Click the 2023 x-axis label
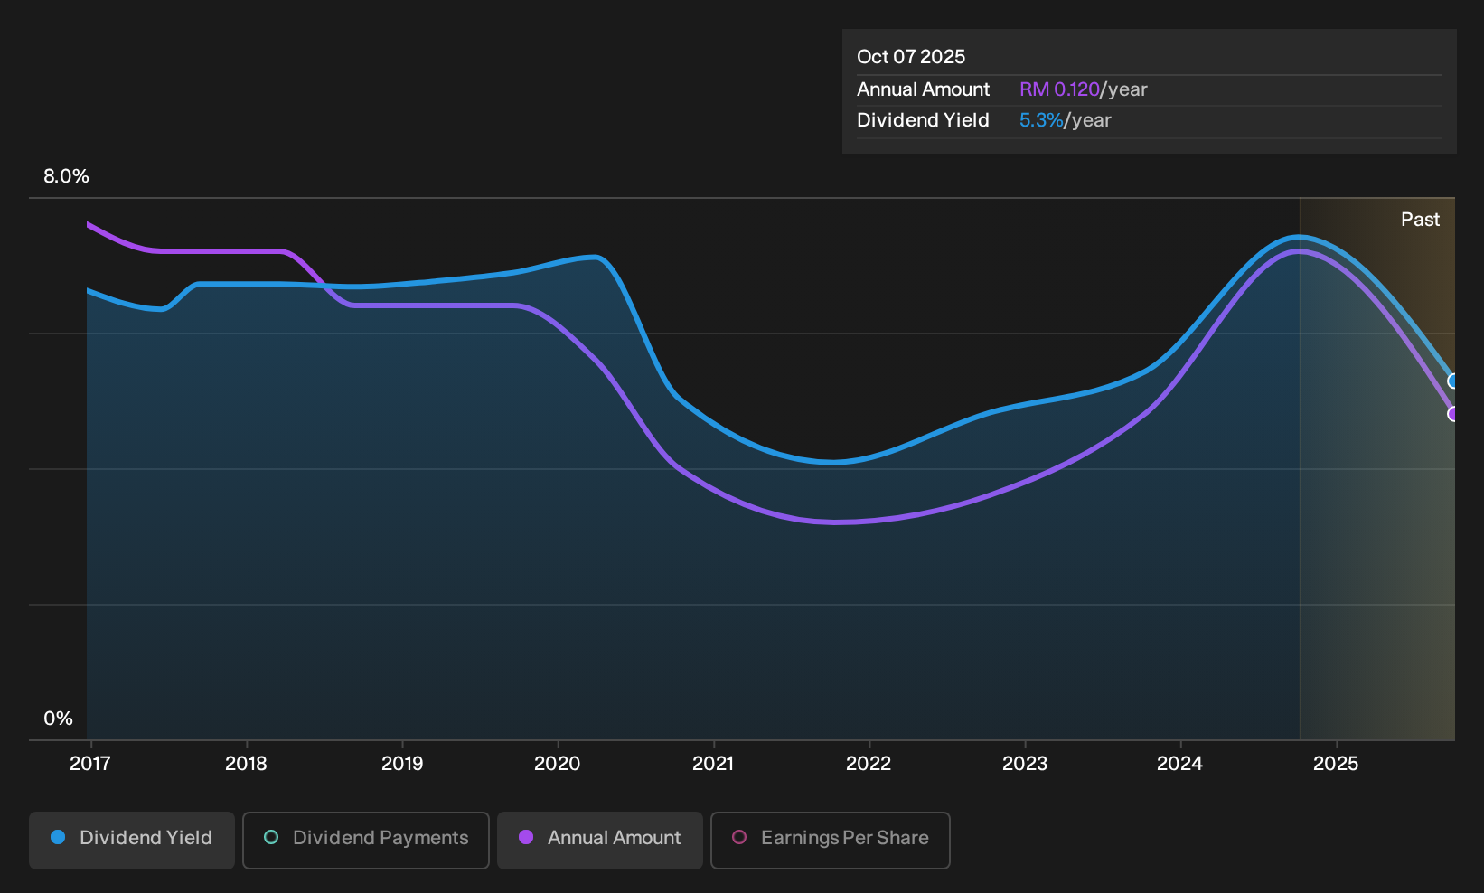 pyautogui.click(x=1025, y=764)
